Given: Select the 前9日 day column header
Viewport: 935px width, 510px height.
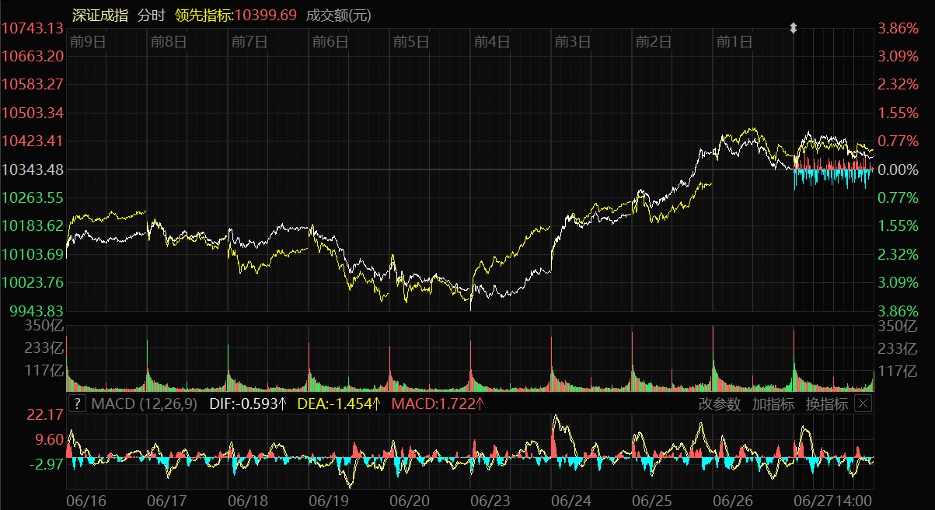Looking at the screenshot, I should click(87, 41).
